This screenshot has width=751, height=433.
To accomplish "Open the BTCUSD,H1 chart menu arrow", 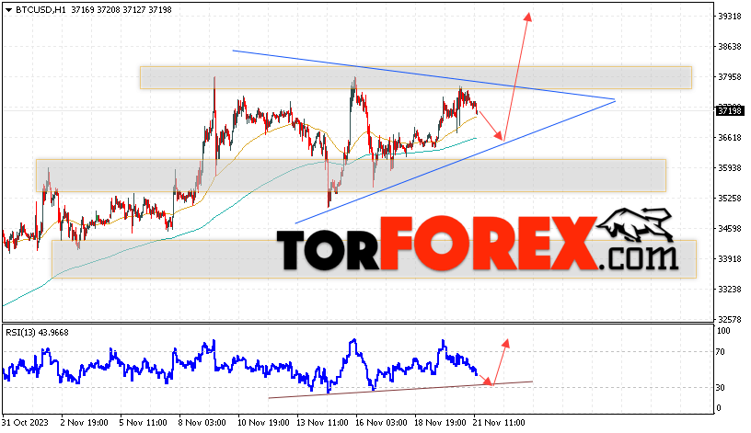I will pos(8,9).
